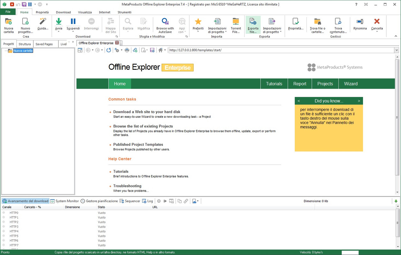The height and width of the screenshot is (255, 401).
Task: Close the Offline Explorer Enterprise browser tab
Action: pos(117,43)
